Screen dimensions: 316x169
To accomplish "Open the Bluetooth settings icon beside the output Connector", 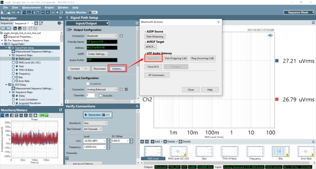I will (x=121, y=36).
